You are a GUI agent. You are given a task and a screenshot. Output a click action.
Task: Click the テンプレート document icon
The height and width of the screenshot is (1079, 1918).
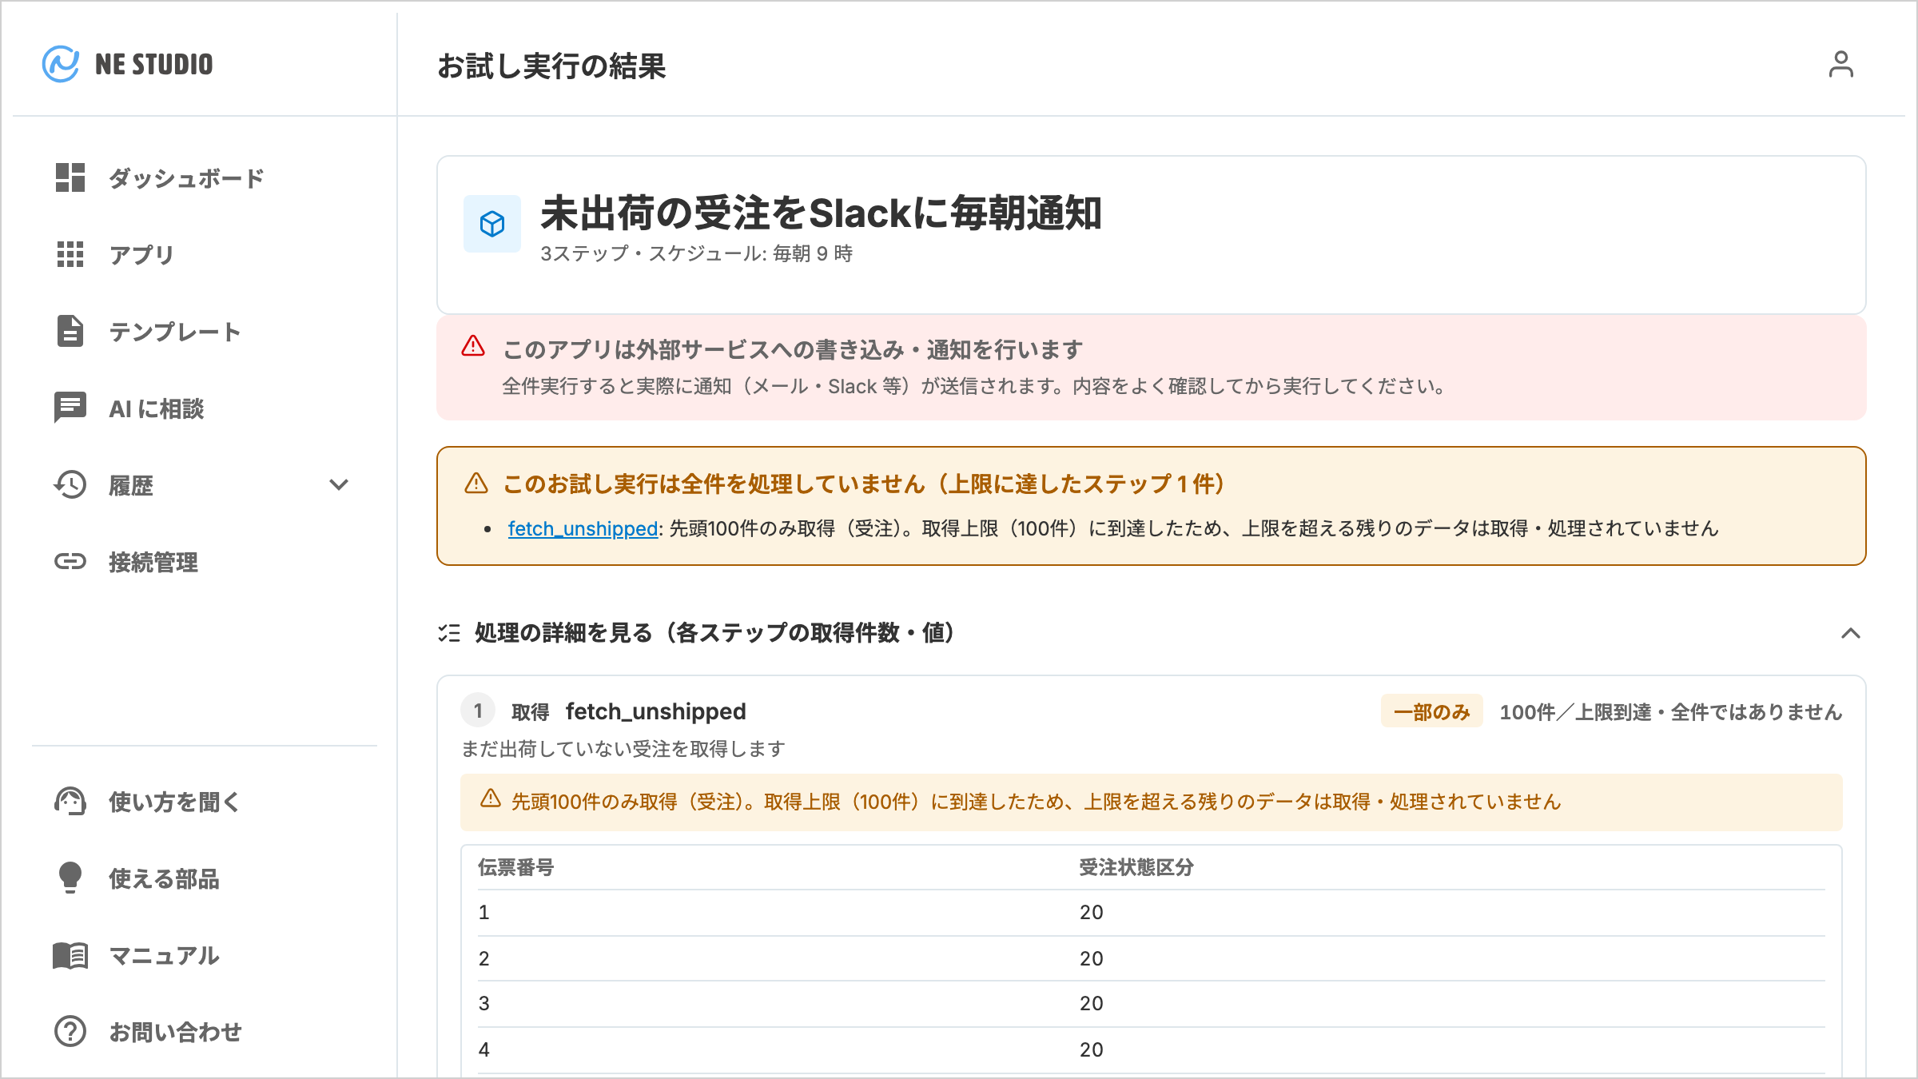tap(70, 331)
